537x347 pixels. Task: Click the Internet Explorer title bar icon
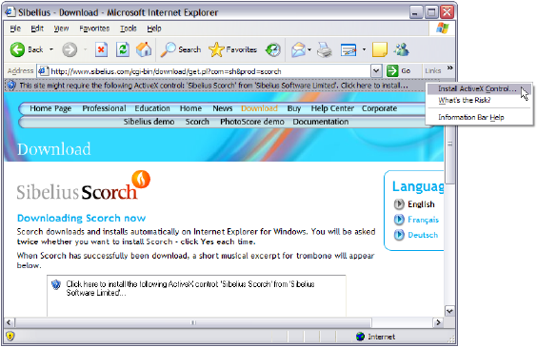tap(10, 12)
